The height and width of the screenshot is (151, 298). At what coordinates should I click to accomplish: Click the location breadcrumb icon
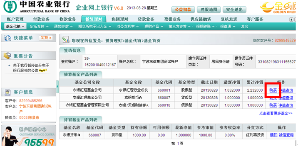[65, 39]
